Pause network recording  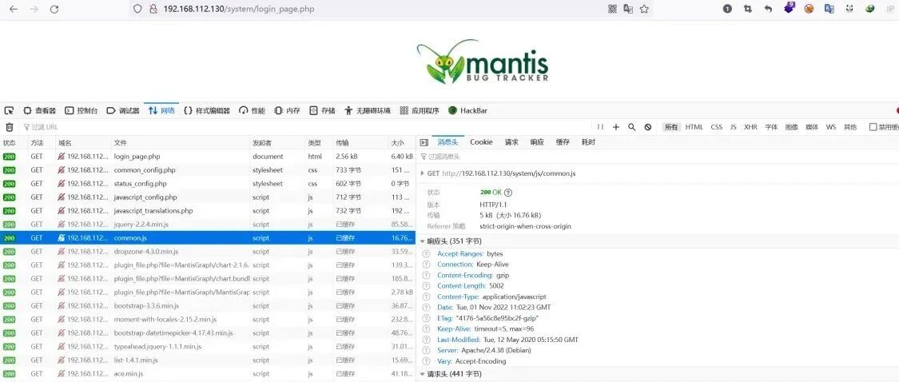[600, 127]
